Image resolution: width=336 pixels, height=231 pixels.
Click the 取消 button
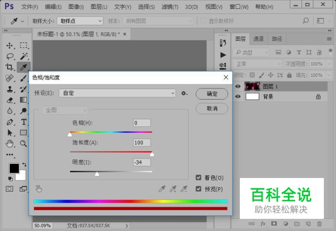(212, 108)
